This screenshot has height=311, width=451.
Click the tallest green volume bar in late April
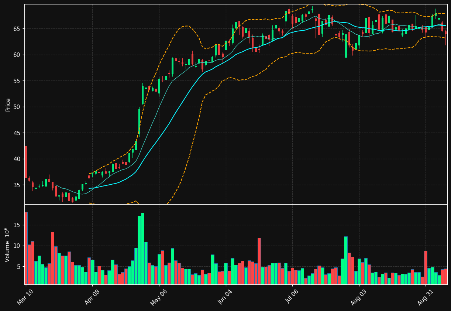(x=142, y=249)
